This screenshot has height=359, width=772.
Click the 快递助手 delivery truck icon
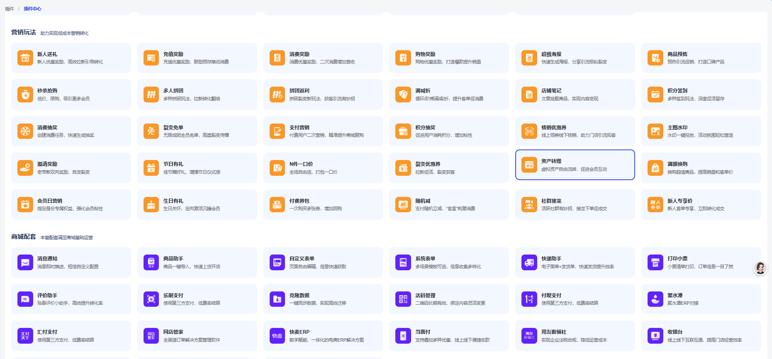(529, 262)
